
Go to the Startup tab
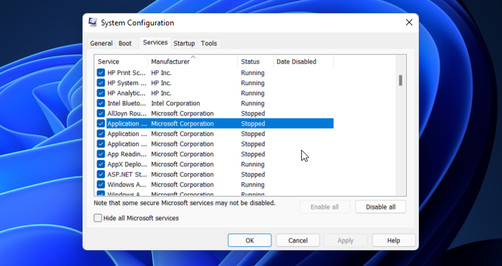pyautogui.click(x=184, y=43)
